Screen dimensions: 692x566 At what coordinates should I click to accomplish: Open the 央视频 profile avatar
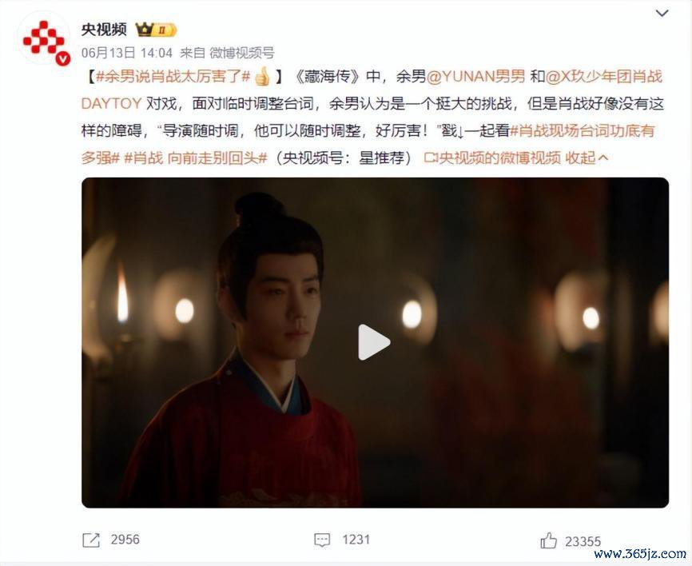tap(43, 38)
